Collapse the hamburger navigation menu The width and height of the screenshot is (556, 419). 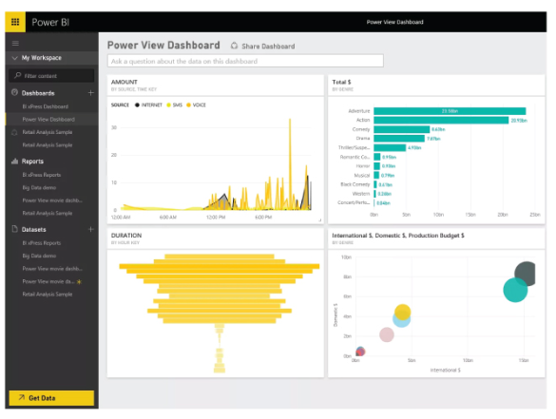tap(15, 44)
